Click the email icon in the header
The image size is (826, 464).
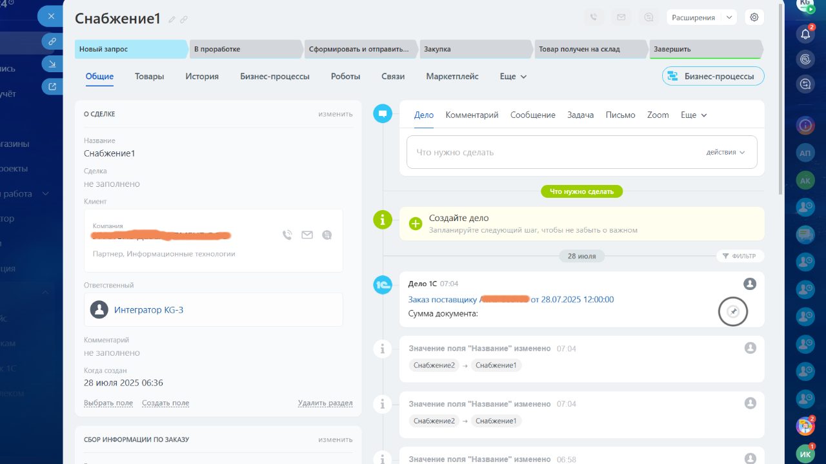click(621, 17)
